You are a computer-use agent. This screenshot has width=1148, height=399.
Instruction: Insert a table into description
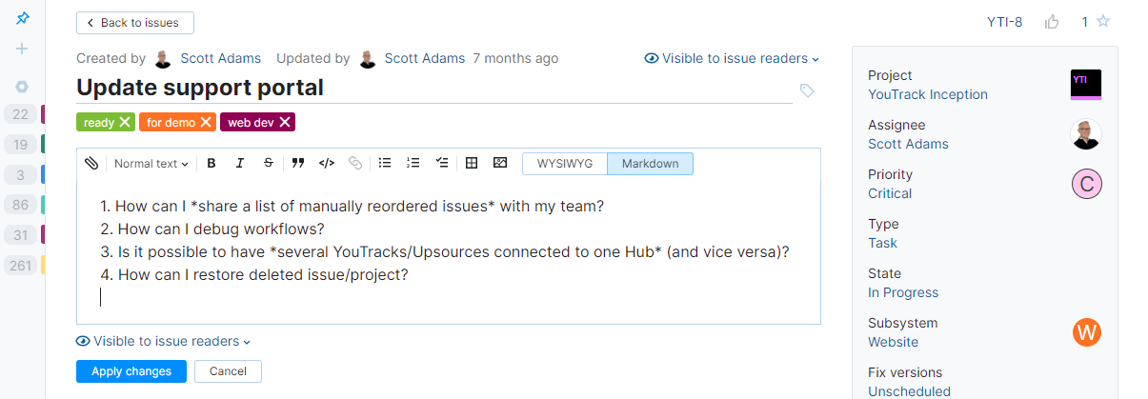pyautogui.click(x=471, y=164)
